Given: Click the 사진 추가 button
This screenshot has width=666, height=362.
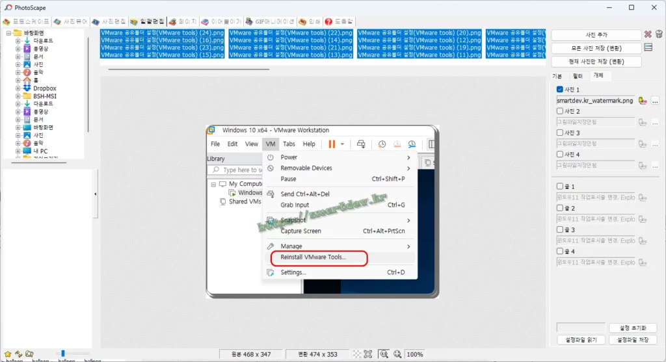Looking at the screenshot, I should click(596, 35).
